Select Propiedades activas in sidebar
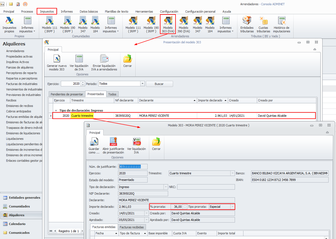Image resolution: width=336 pixels, height=239 pixels. [19, 56]
